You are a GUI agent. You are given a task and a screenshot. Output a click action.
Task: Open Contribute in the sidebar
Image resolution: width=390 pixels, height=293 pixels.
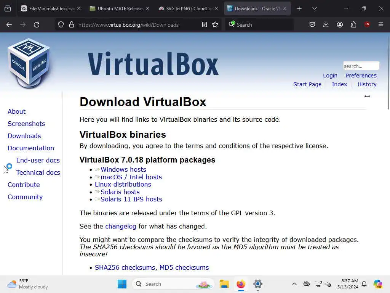pyautogui.click(x=24, y=185)
